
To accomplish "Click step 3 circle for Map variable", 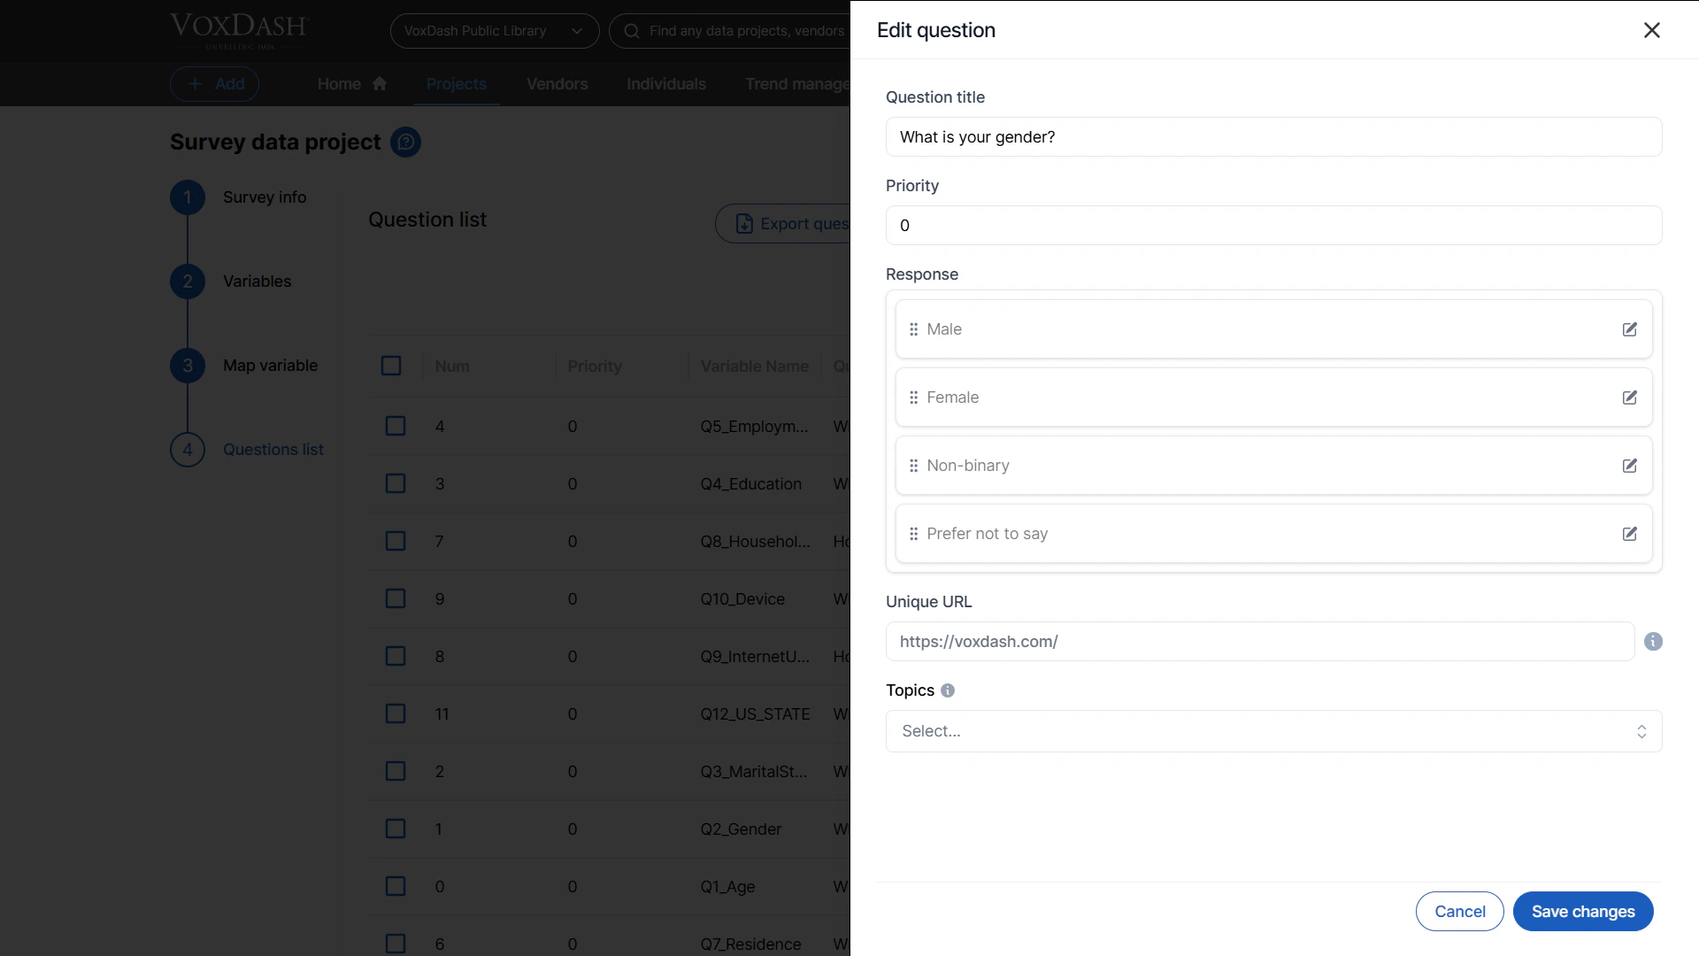I will point(188,366).
